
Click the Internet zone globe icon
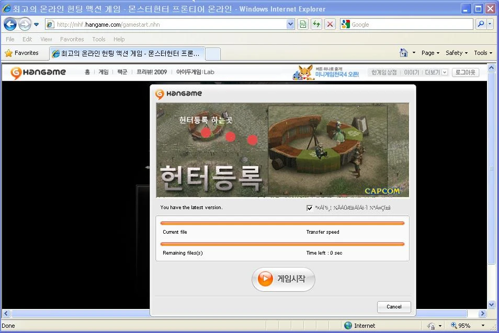pyautogui.click(x=348, y=325)
